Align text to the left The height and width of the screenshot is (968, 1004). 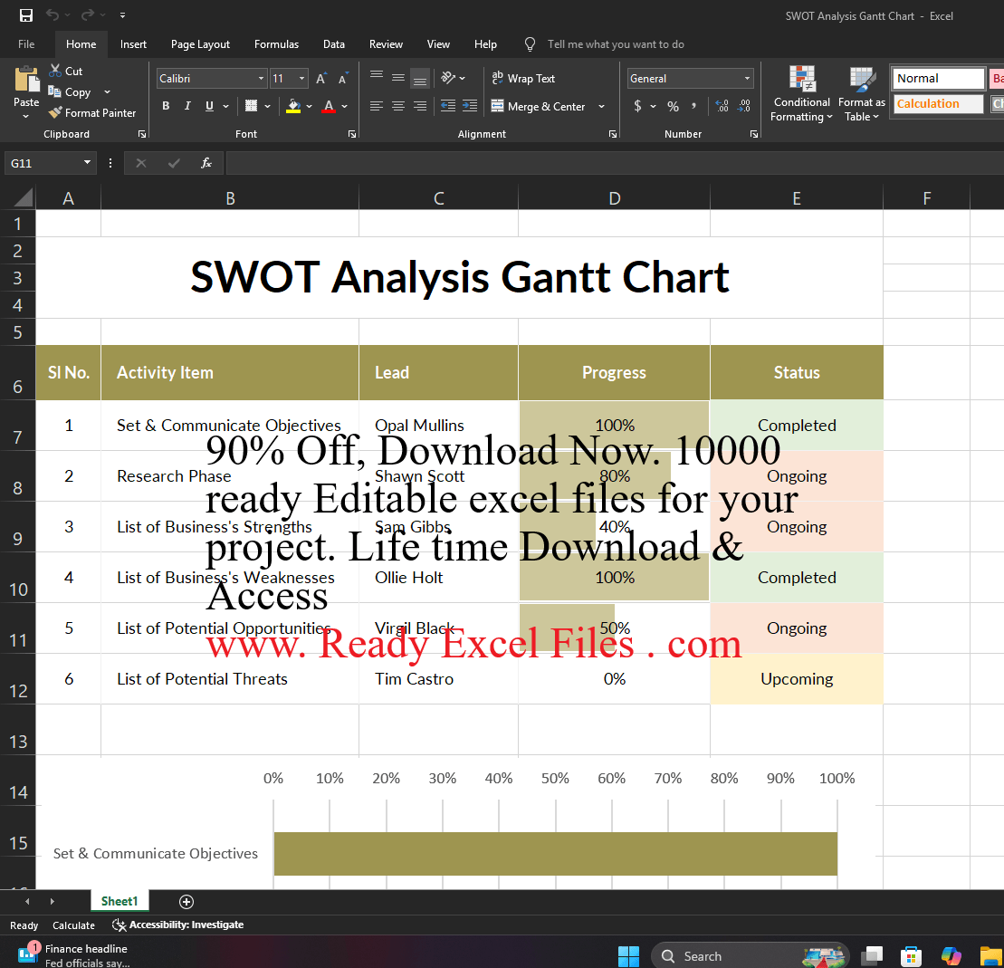(x=377, y=106)
